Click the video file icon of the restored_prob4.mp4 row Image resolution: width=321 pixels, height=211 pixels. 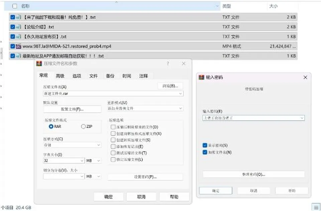[18, 46]
